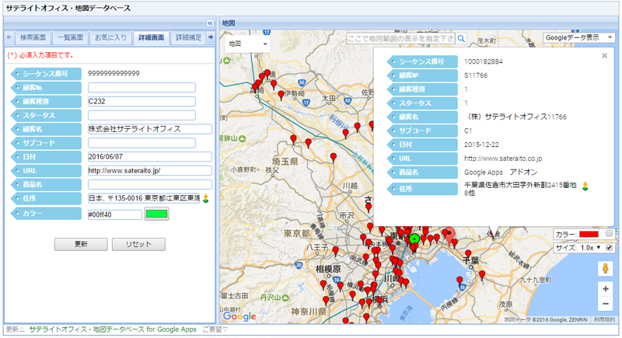
Task: Switch to the 一覧画面 tab
Action: (70, 37)
